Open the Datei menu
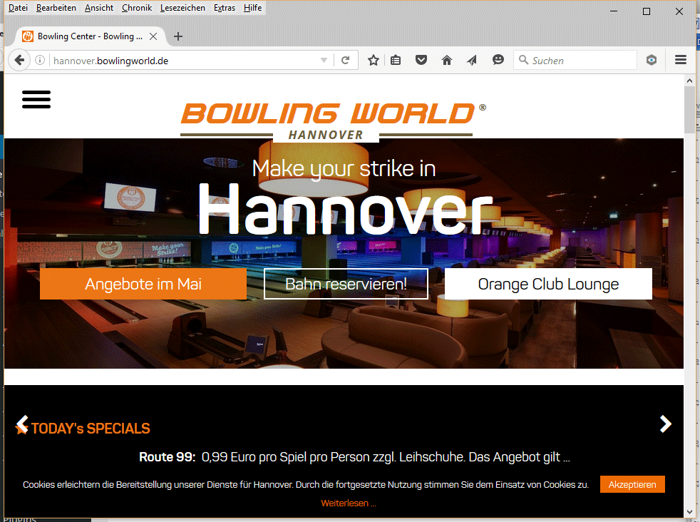 (x=18, y=8)
